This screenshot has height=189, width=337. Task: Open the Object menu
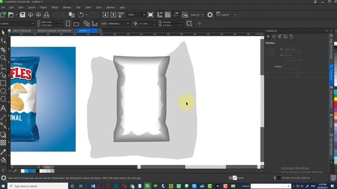43,7
